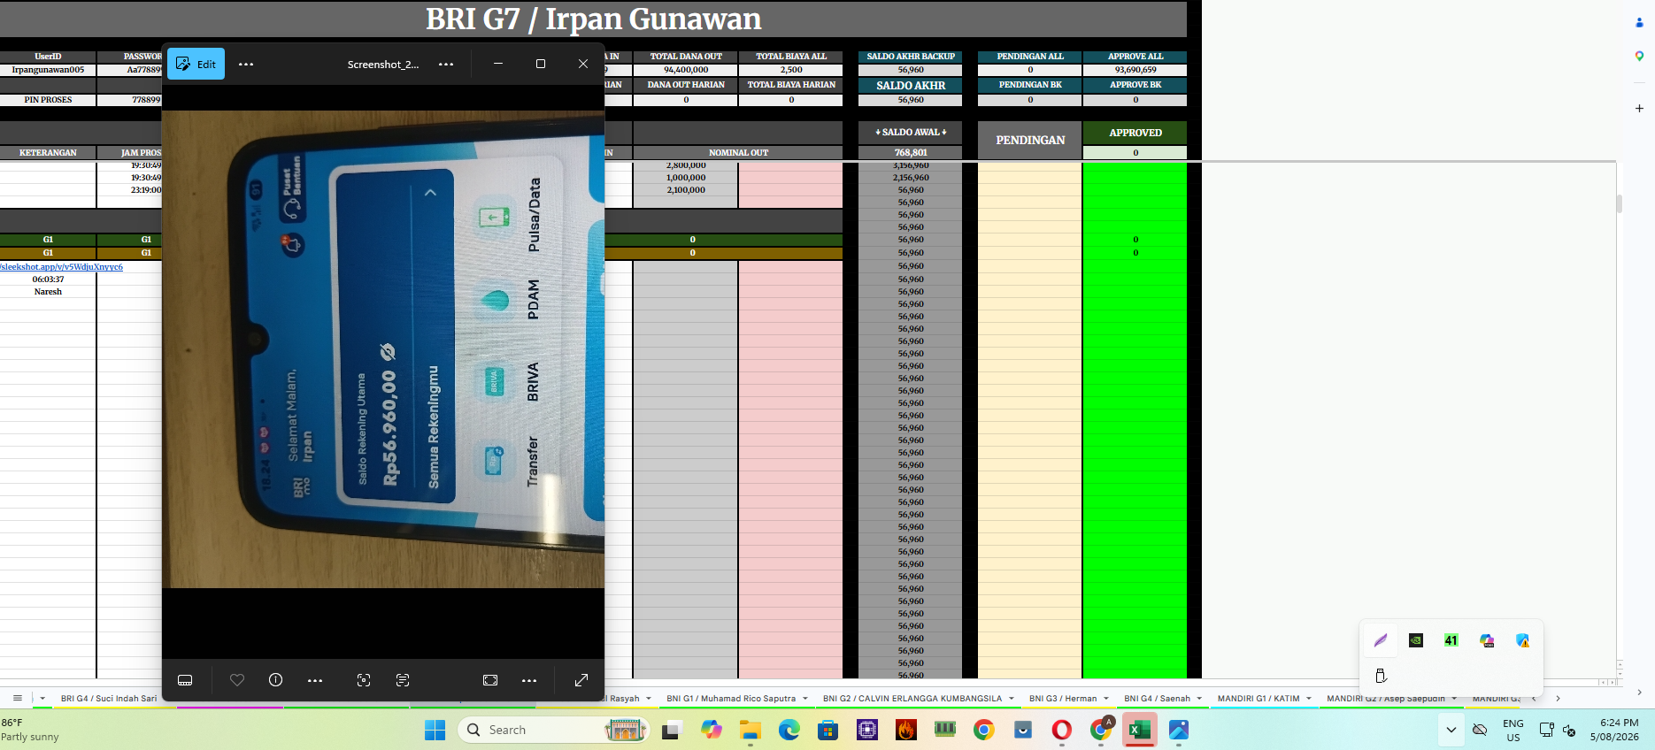
Task: Click the 2,500 total biaya all cell
Action: (791, 70)
